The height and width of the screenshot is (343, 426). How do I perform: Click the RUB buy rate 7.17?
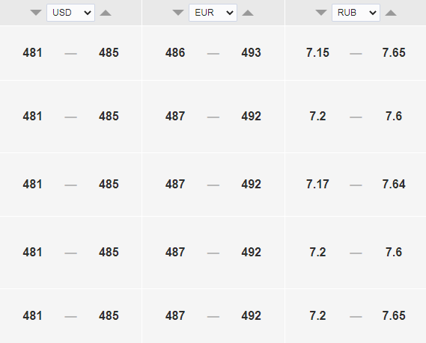[317, 185]
